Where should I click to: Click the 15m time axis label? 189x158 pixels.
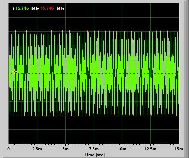click(x=178, y=149)
